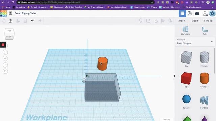Image resolution: width=216 pixels, height=121 pixels.
Task: Select the Workplane tool
Action: coord(185,31)
